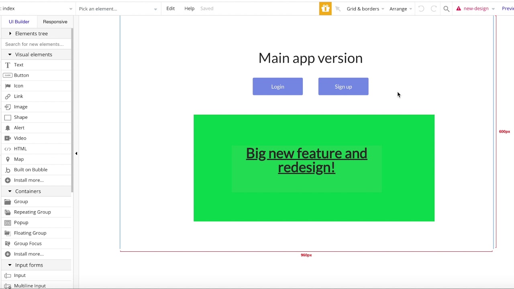Viewport: 514px width, 289px height.
Task: Select the Text element in Visual elements
Action: point(36,65)
